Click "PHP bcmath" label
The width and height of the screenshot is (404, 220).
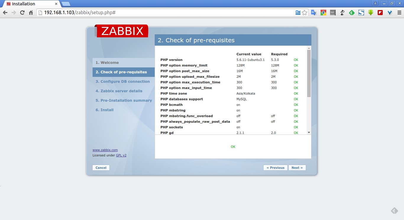click(172, 105)
